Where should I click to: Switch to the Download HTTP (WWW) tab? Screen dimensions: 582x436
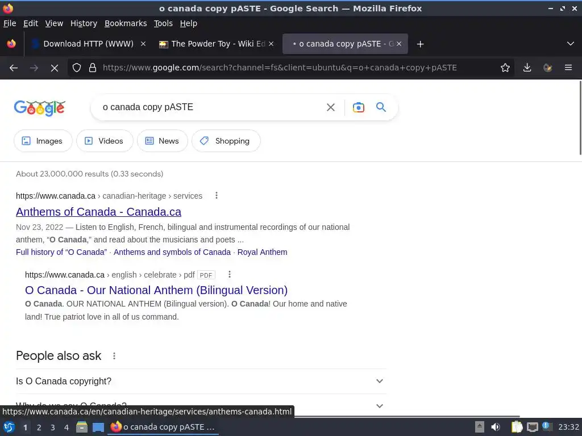(88, 44)
